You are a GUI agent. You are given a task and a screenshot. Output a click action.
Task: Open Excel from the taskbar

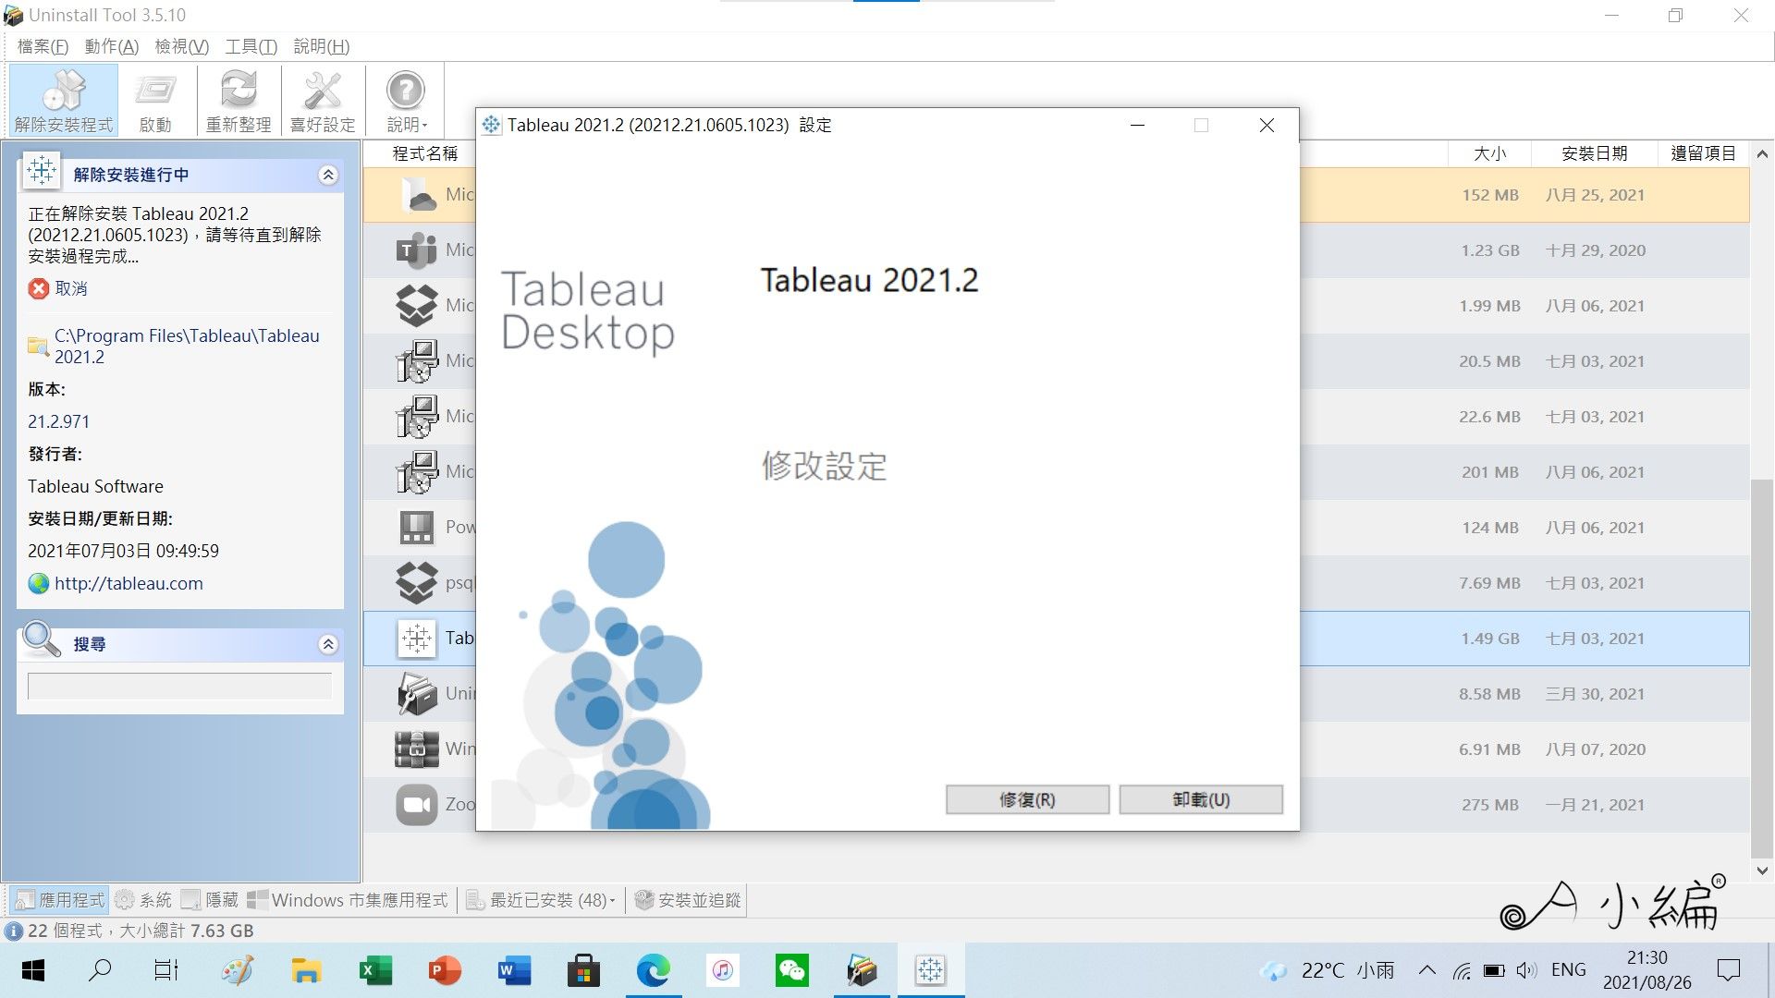tap(375, 970)
